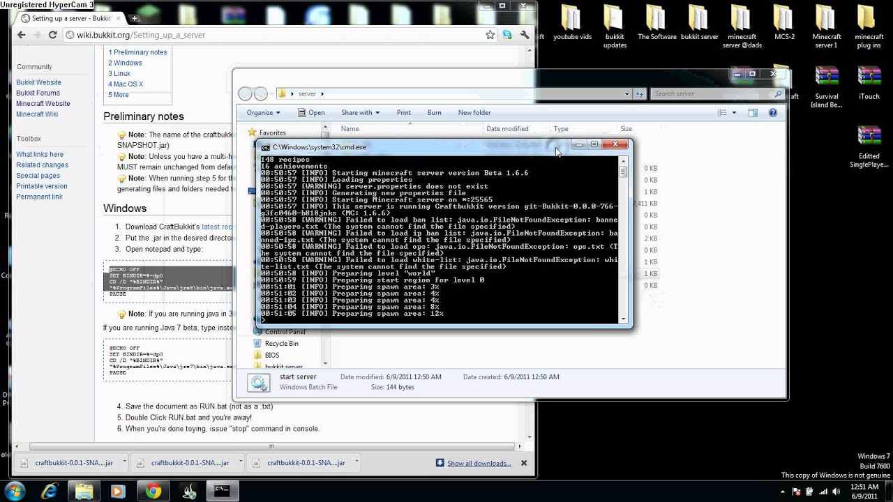Select Favorites in navigation pane

(272, 132)
